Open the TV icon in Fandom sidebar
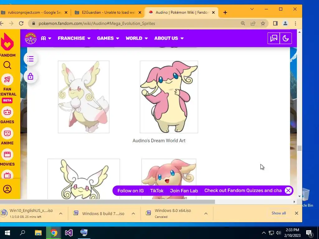Screen dimensions: 319x239 click(x=7, y=175)
